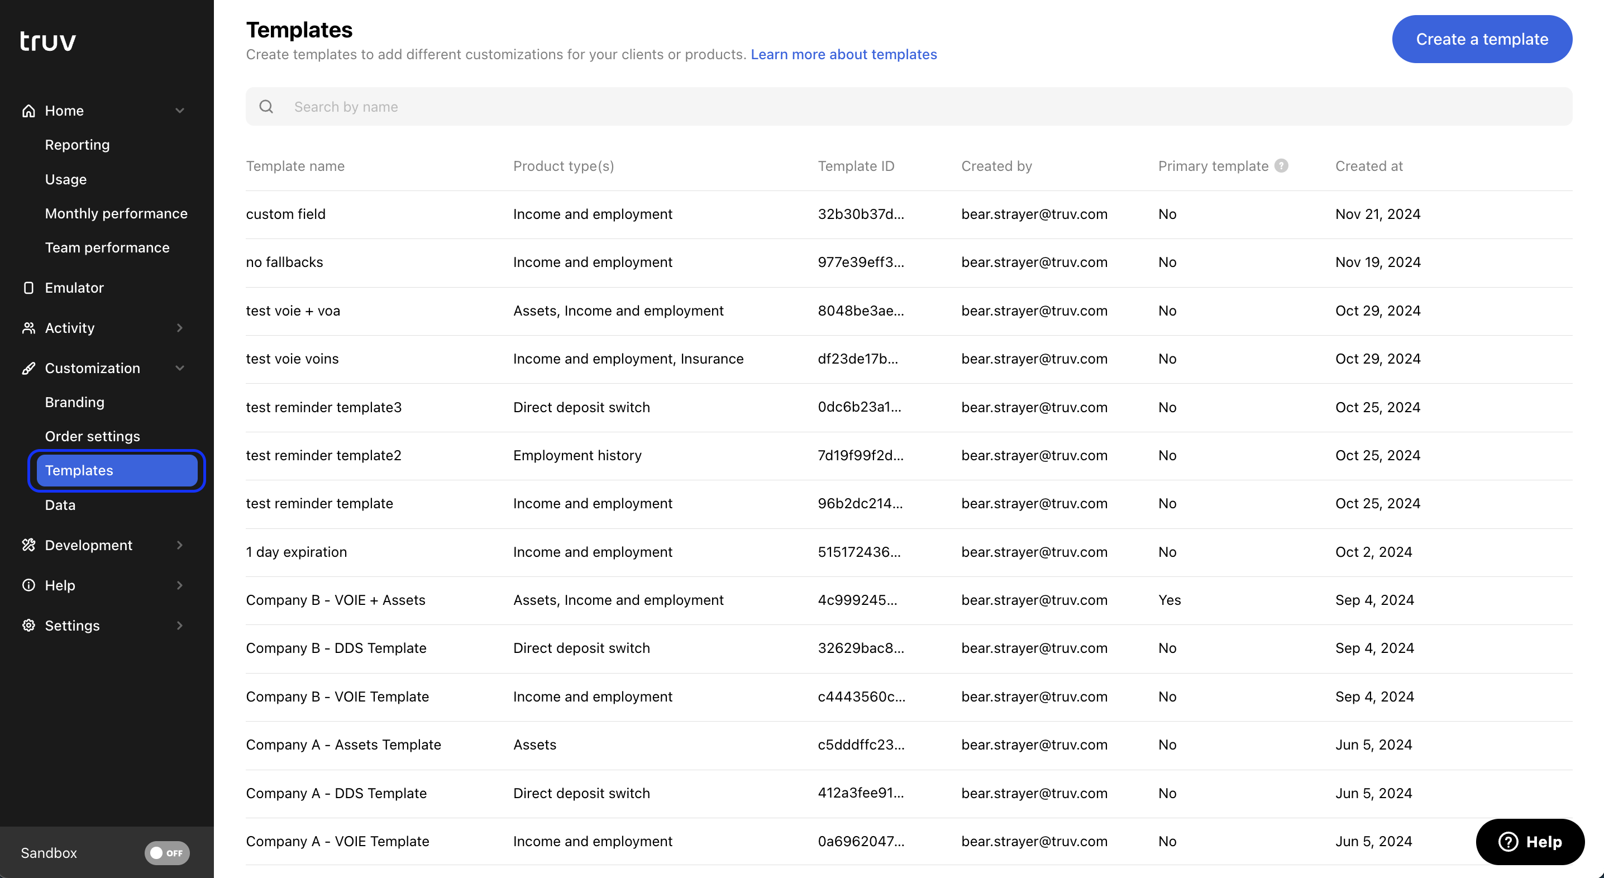Viewport: 1604px width, 878px height.
Task: Expand the Development section chevron
Action: pos(180,545)
